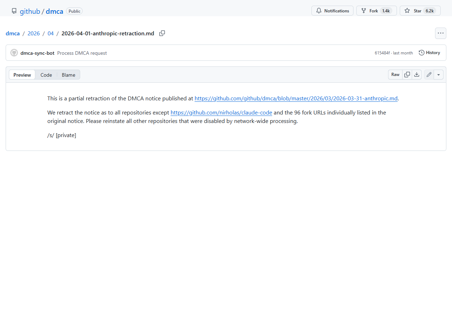Copy the file path
The width and height of the screenshot is (452, 318).
[162, 33]
